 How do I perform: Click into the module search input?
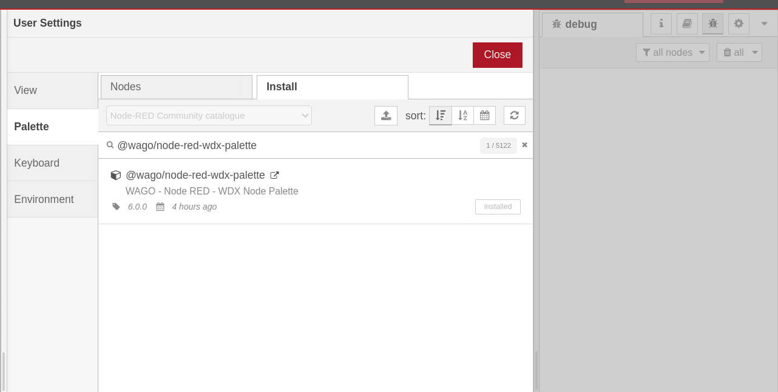pos(296,145)
